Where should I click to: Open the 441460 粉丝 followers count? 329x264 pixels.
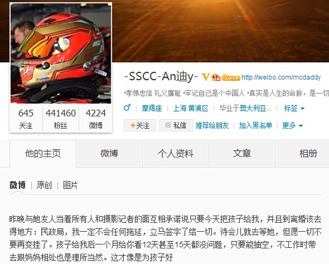click(60, 119)
